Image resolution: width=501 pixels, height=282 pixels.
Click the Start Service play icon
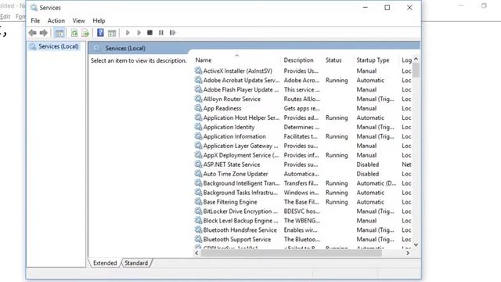(x=128, y=33)
